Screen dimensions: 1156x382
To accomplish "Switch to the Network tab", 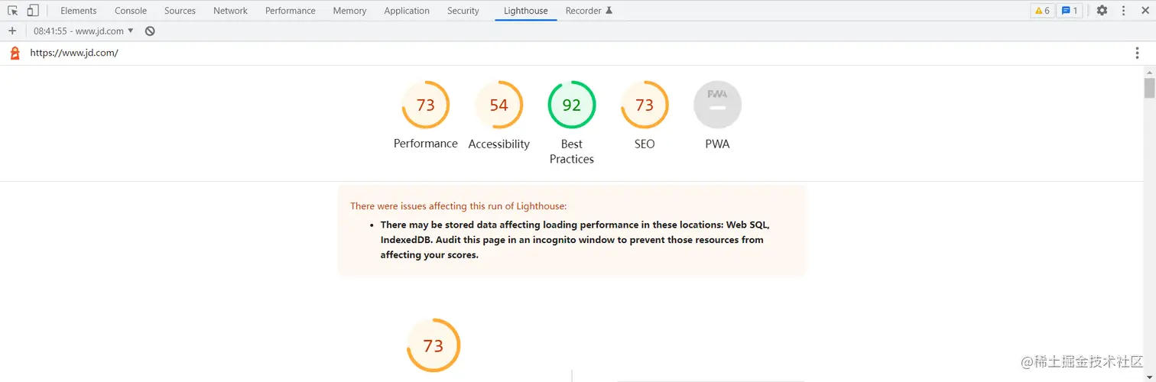I will tap(230, 11).
